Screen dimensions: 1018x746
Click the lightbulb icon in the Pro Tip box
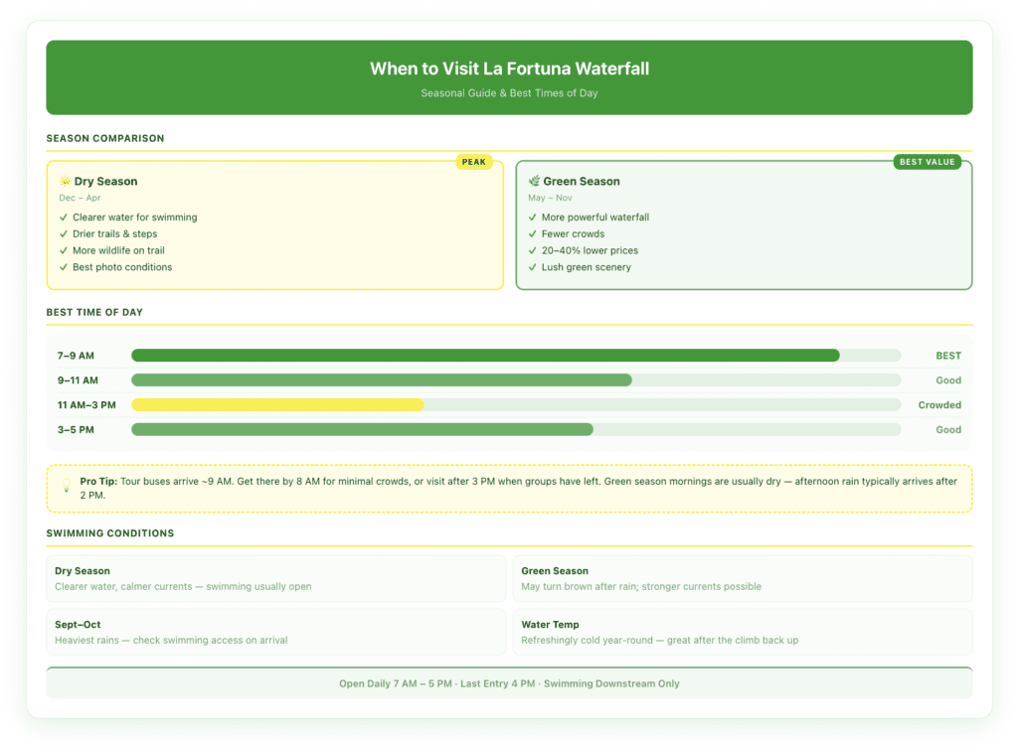point(67,485)
